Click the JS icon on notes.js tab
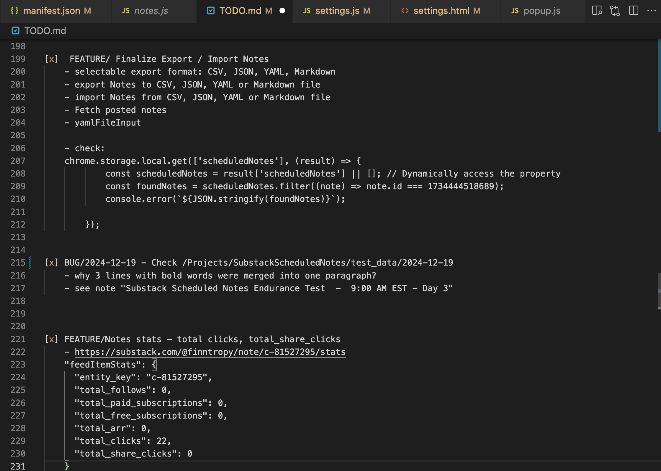 [126, 11]
